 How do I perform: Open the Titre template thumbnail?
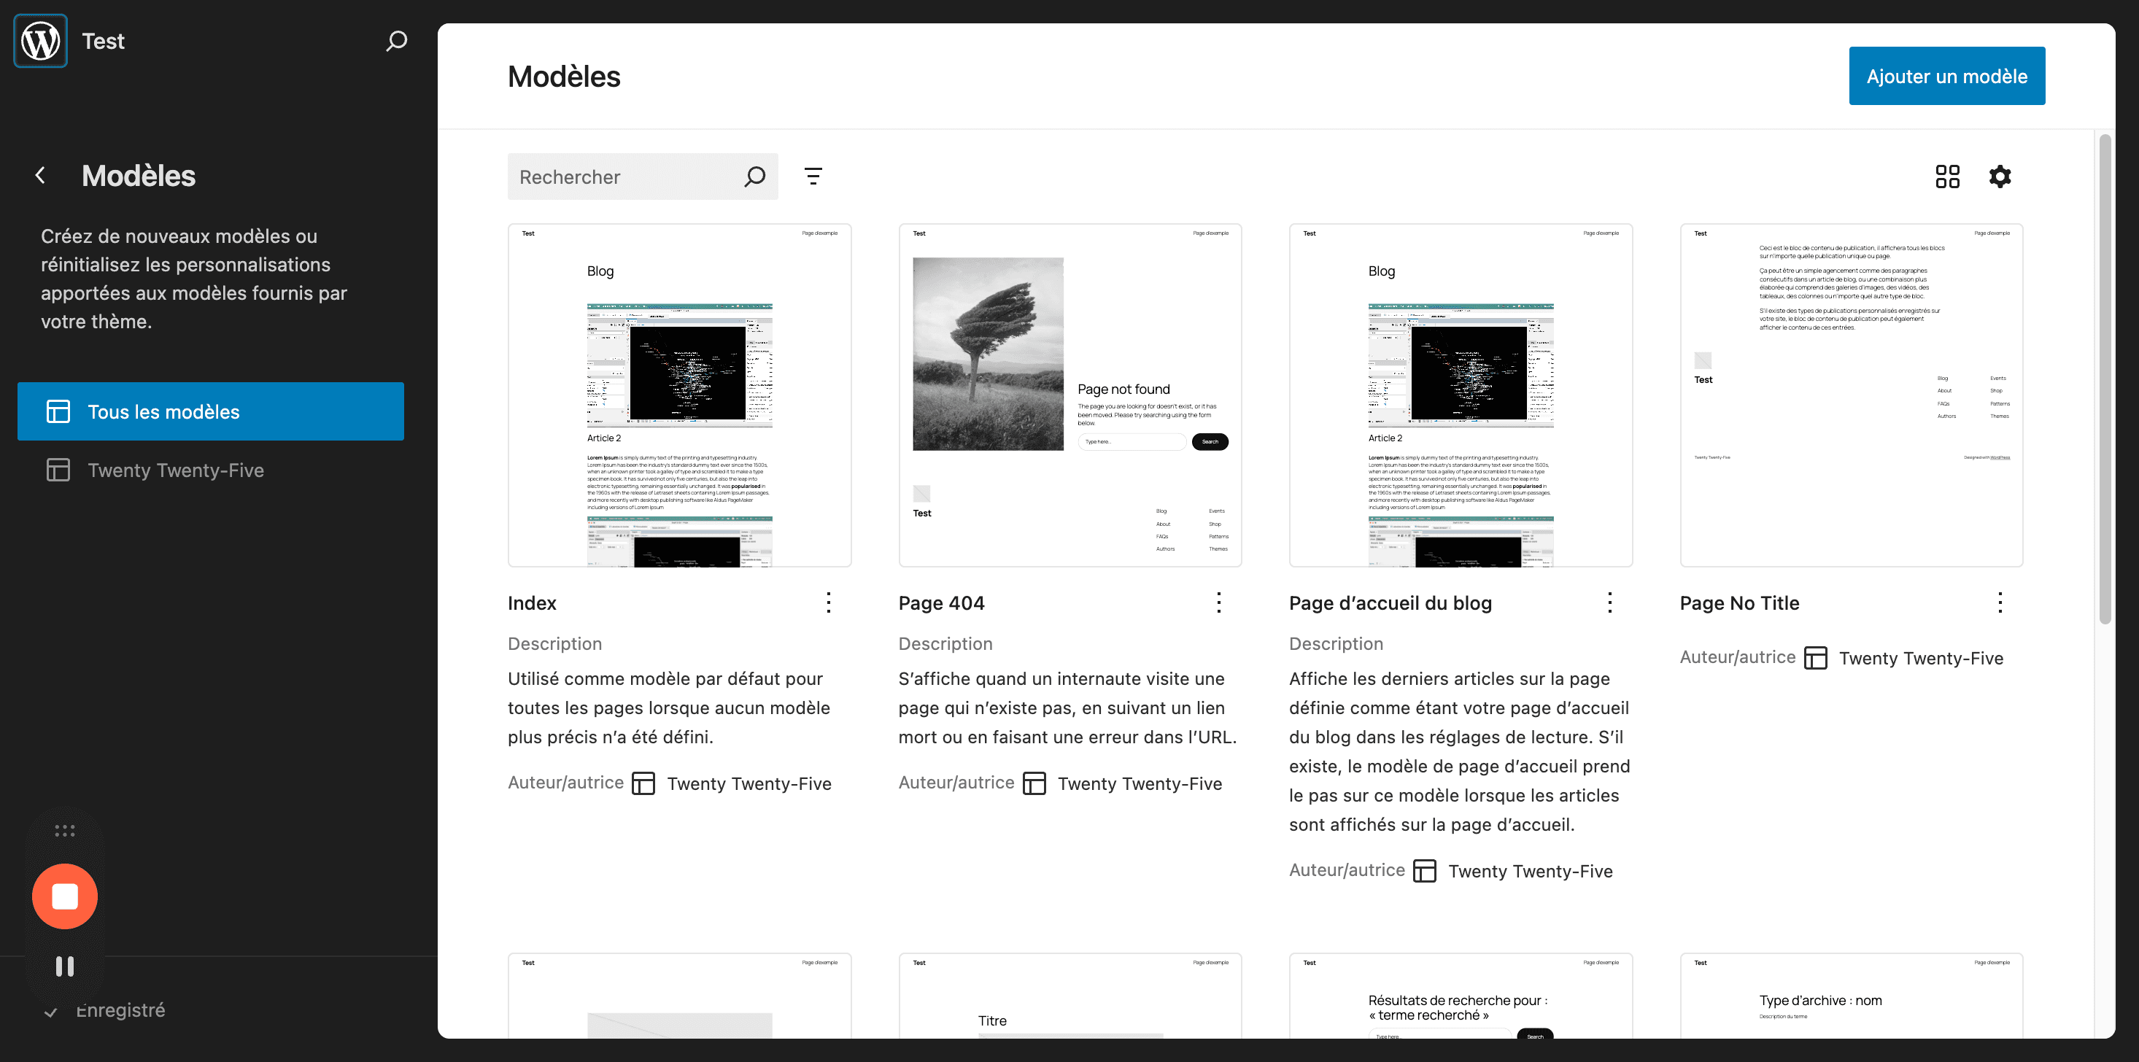pos(1069,996)
